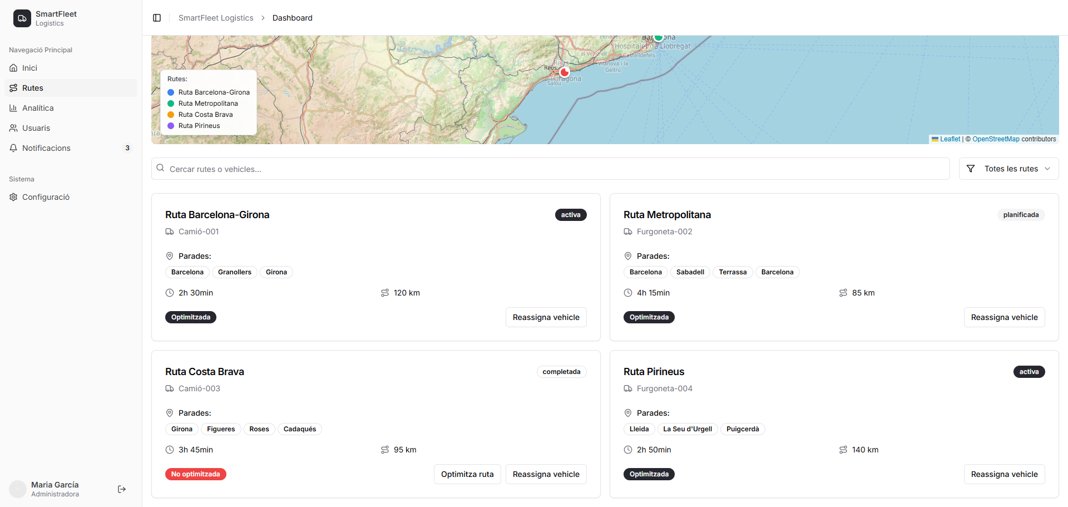Image resolution: width=1068 pixels, height=507 pixels.
Task: Click the Roses stop chip
Action: pos(259,429)
